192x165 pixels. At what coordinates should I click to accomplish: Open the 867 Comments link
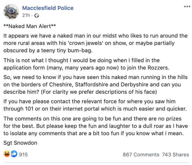[x=141, y=154]
